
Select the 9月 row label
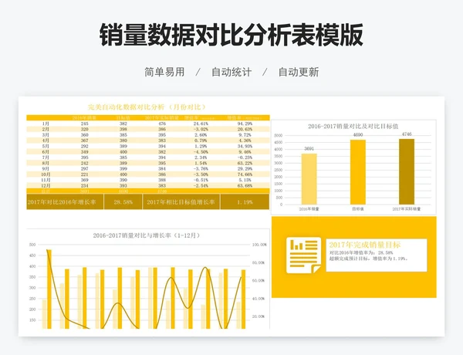[x=46, y=169]
